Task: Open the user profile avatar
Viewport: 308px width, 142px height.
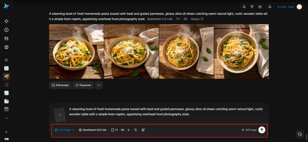Action: coord(299,7)
